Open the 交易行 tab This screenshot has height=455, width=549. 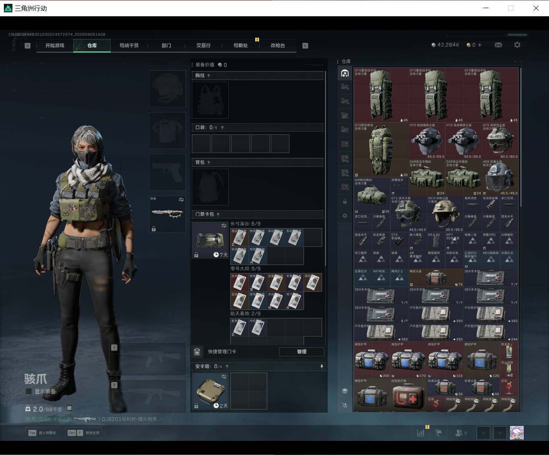click(x=203, y=45)
